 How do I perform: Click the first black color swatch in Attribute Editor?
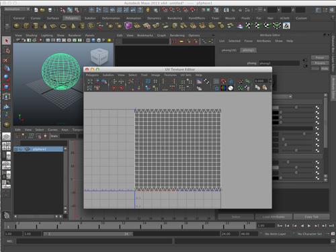coord(276,113)
